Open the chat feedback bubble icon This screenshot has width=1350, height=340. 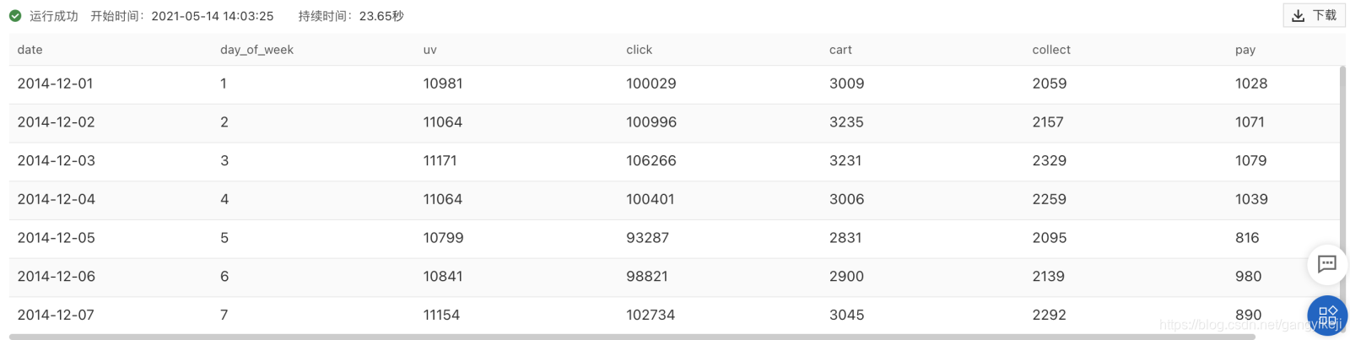[x=1326, y=264]
